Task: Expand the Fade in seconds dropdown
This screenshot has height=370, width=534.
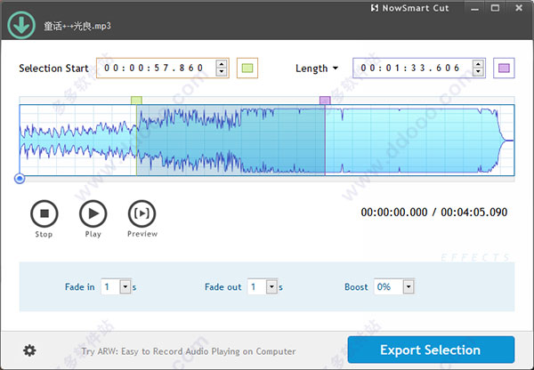Action: tap(125, 287)
